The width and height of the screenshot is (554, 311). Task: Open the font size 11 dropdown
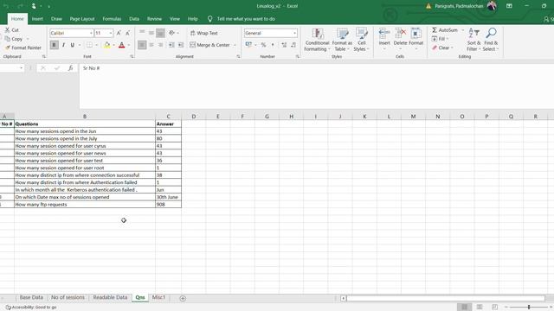coord(111,33)
